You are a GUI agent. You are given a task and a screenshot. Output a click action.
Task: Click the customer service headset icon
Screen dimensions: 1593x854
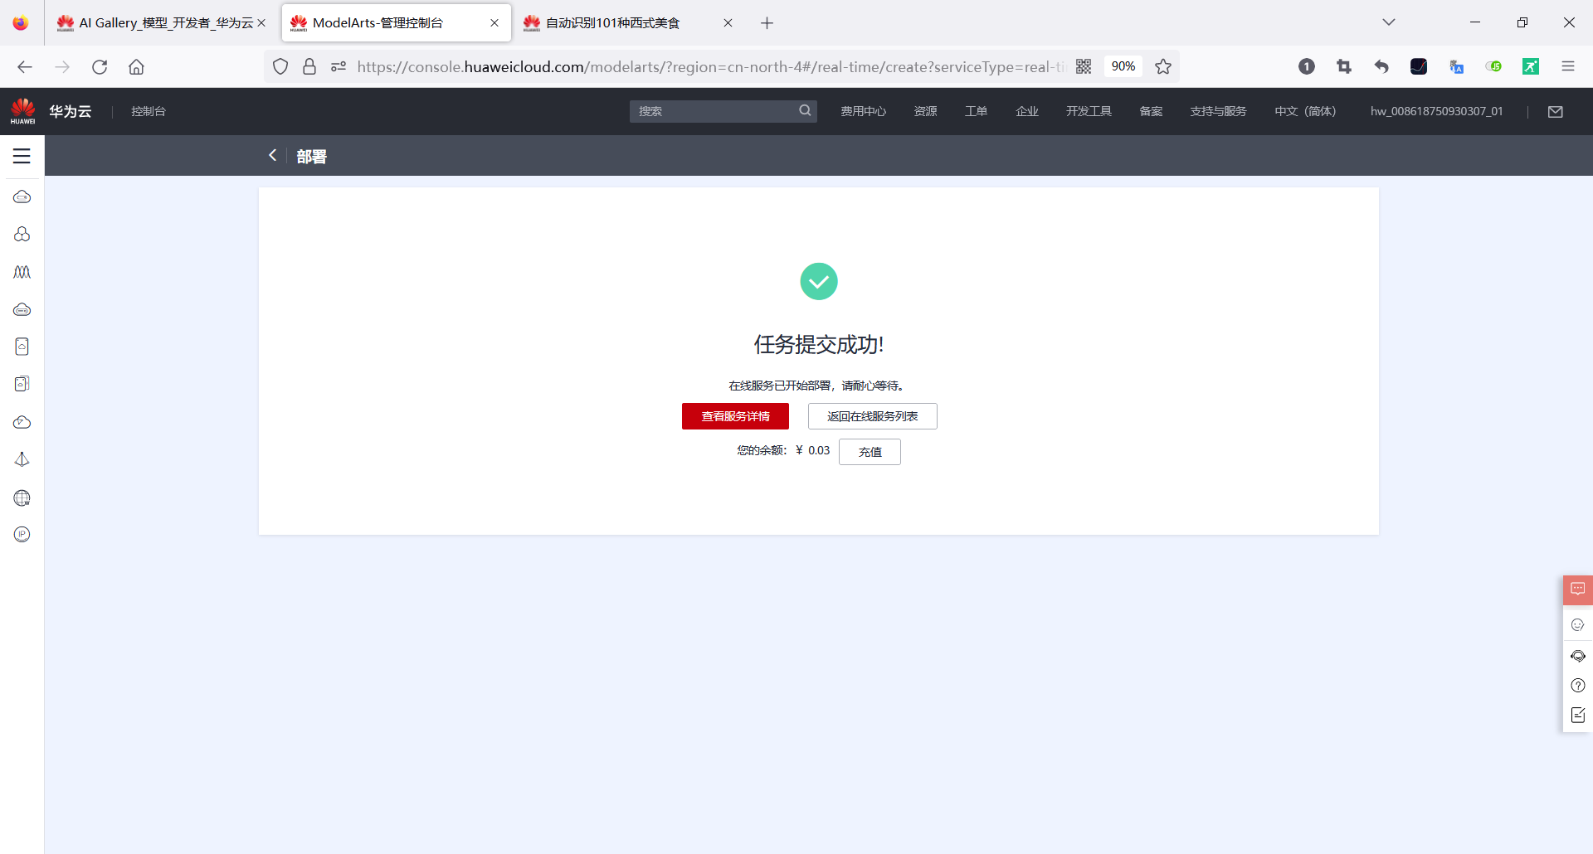tap(1578, 656)
